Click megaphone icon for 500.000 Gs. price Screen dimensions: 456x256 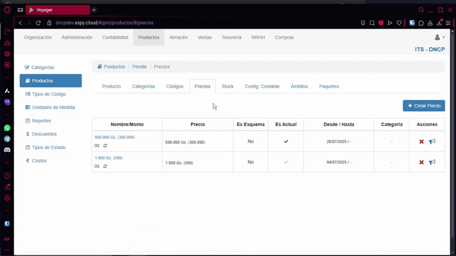[x=432, y=142]
